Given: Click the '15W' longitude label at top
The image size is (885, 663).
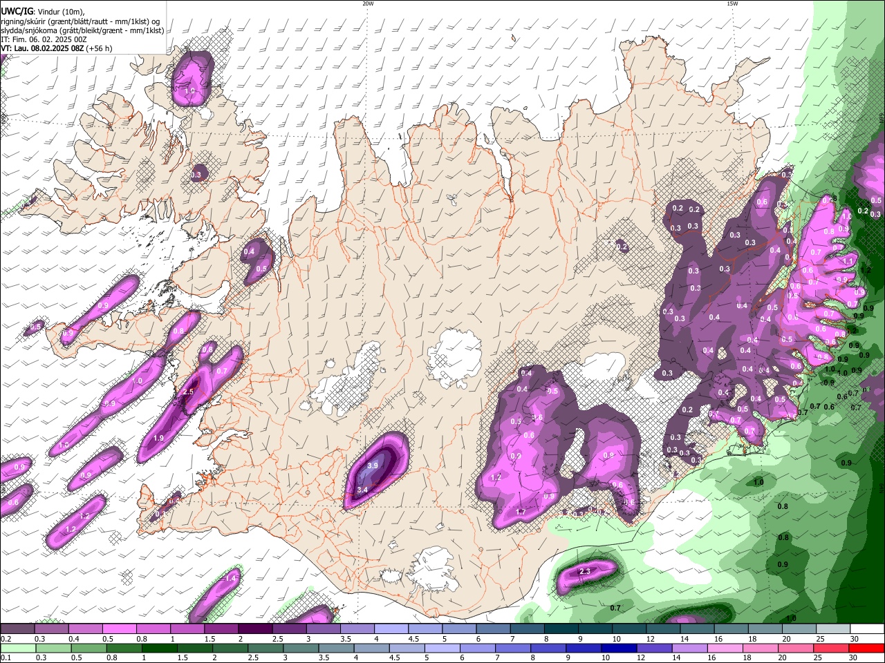Looking at the screenshot, I should click(x=732, y=3).
